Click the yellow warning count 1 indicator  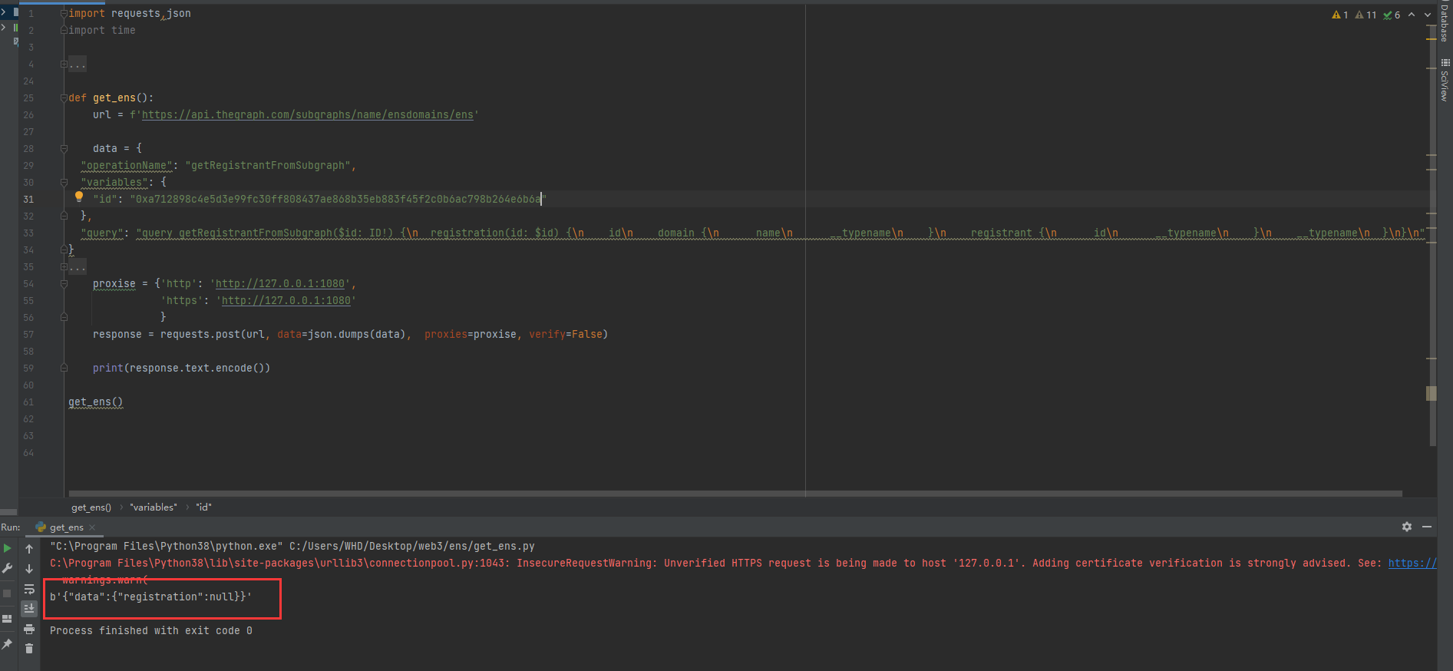(x=1340, y=15)
